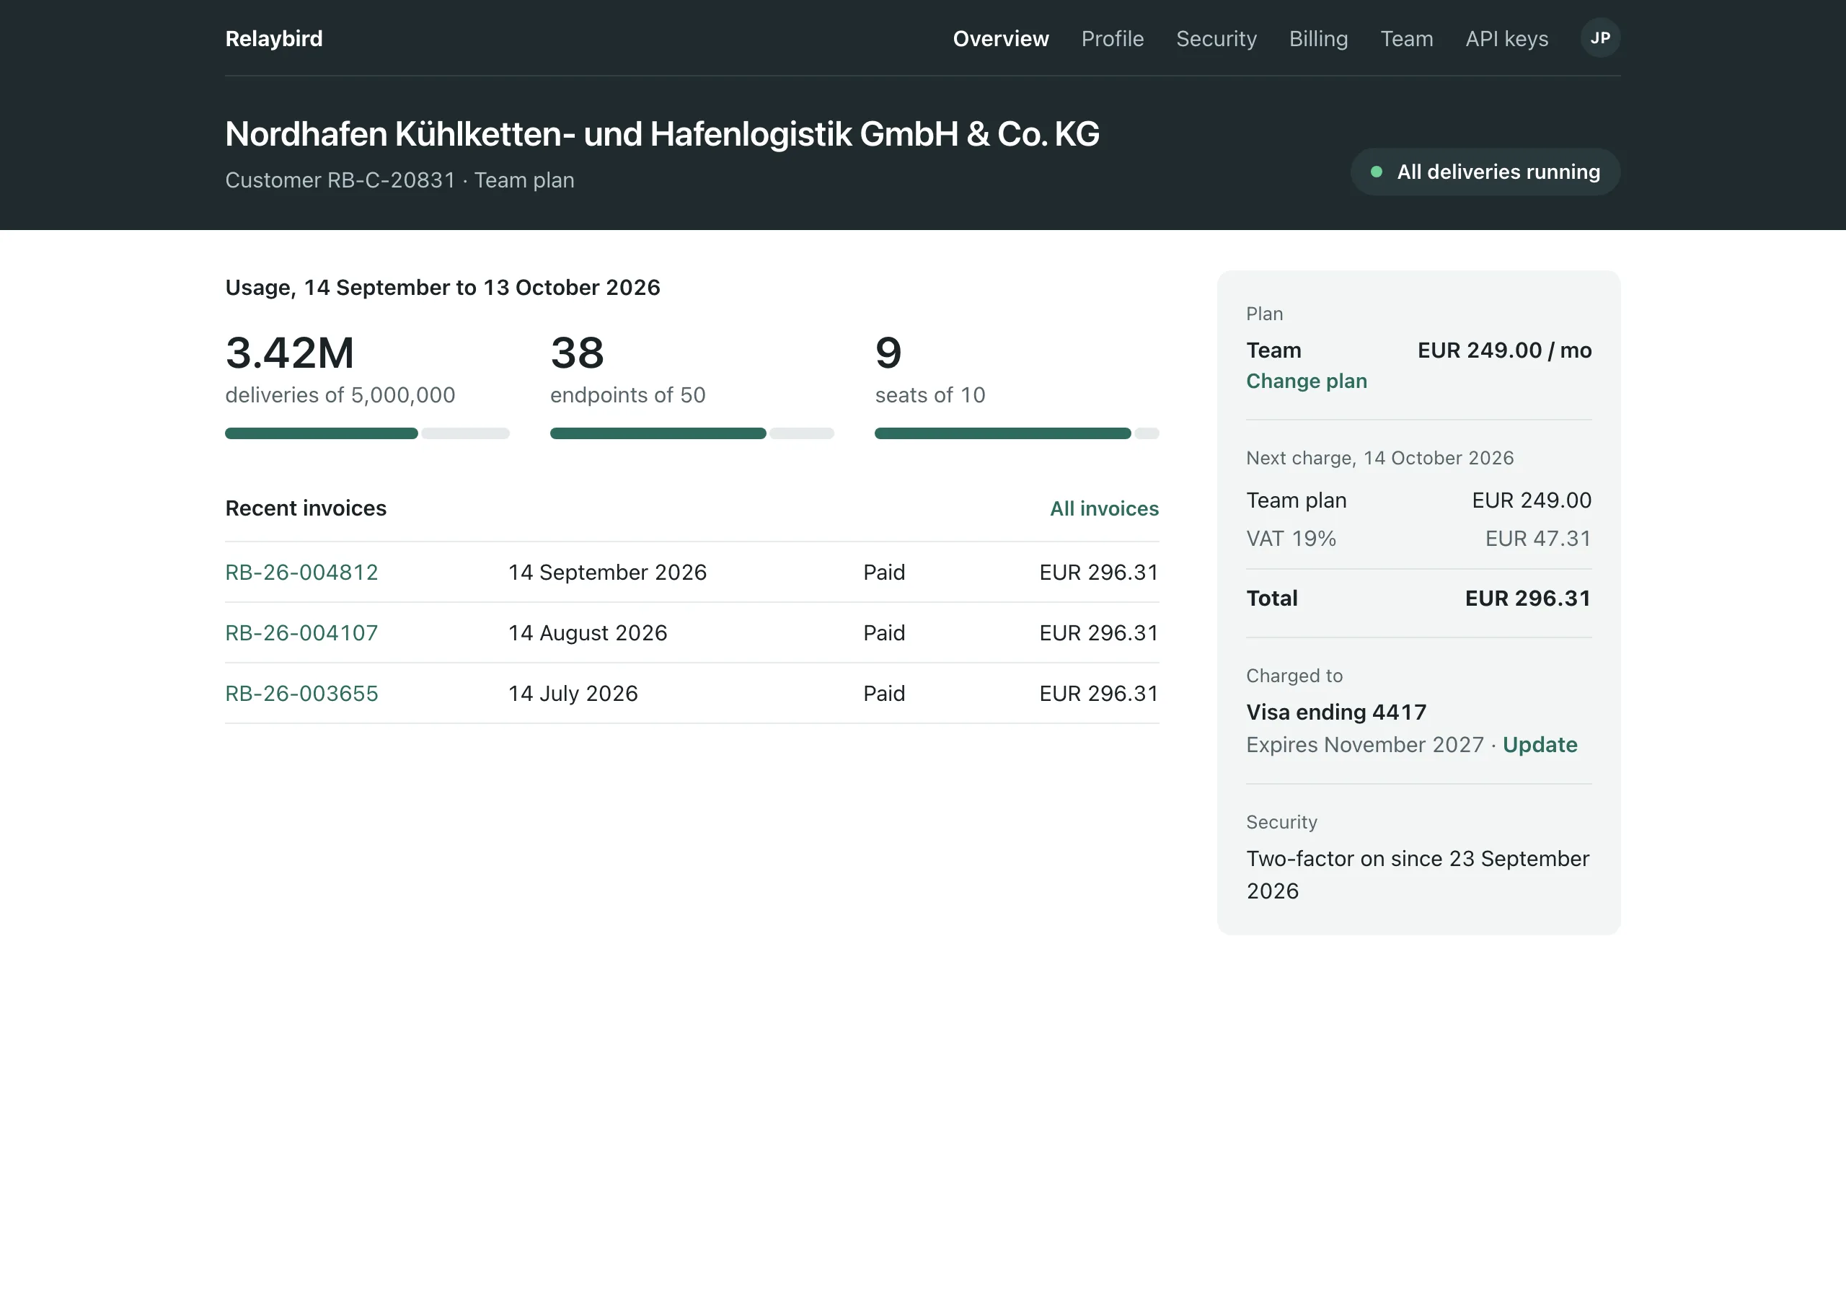Select the 38 endpoints figure
Image resolution: width=1846 pixels, height=1298 pixels.
click(578, 353)
